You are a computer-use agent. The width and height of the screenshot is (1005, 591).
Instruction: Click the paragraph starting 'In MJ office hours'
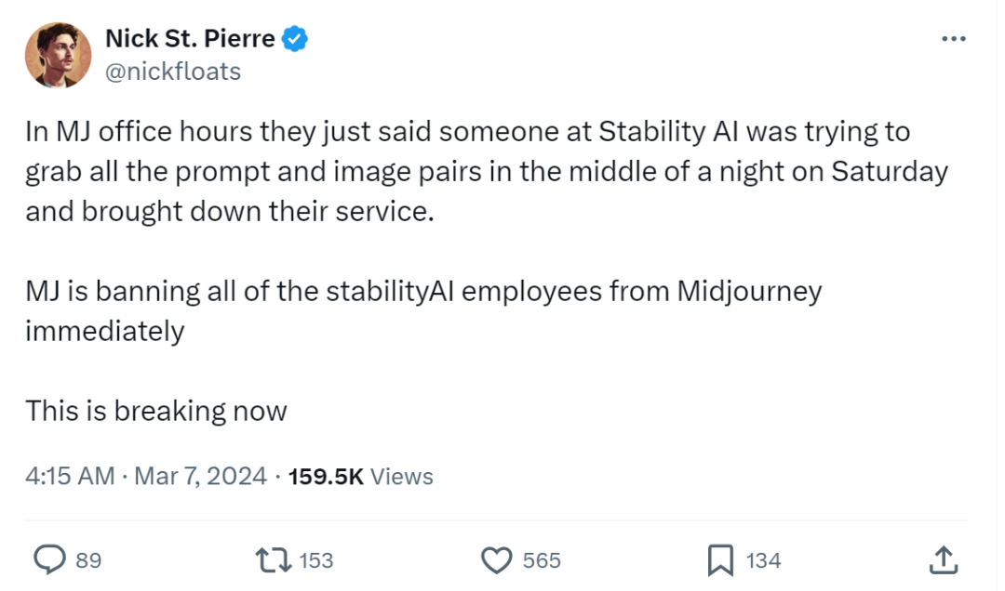tap(465, 171)
